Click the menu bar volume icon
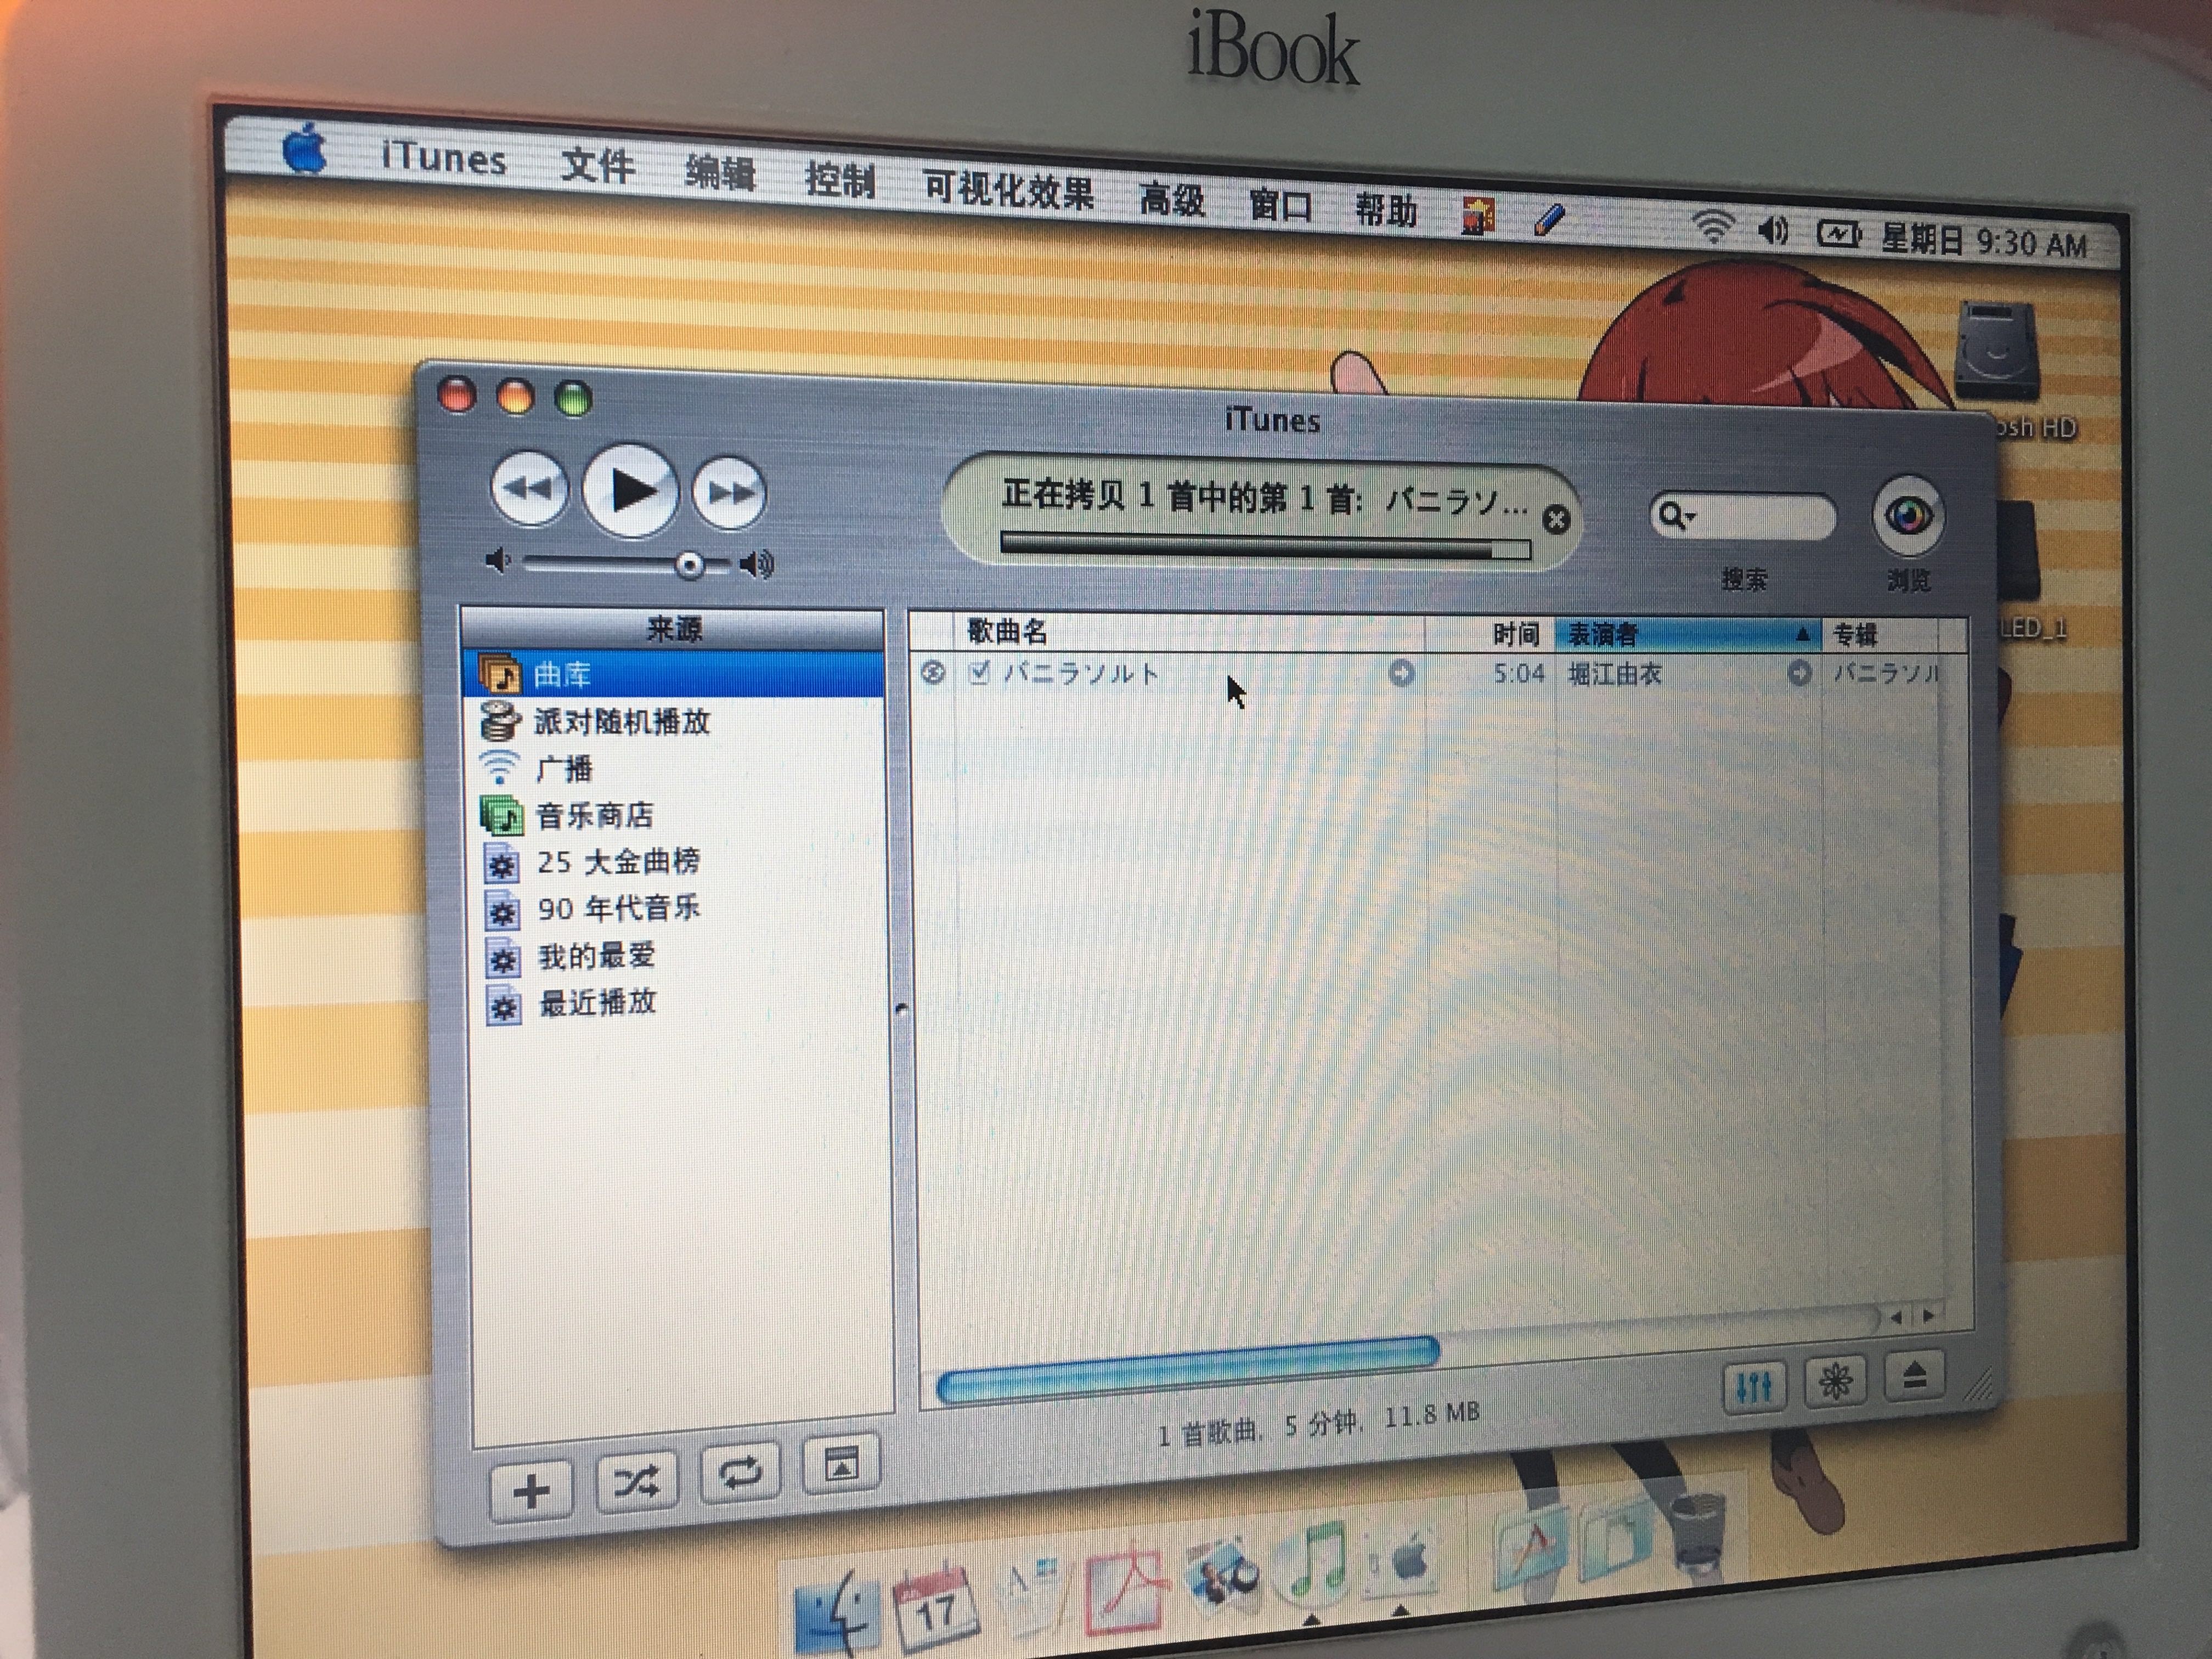 [1772, 231]
